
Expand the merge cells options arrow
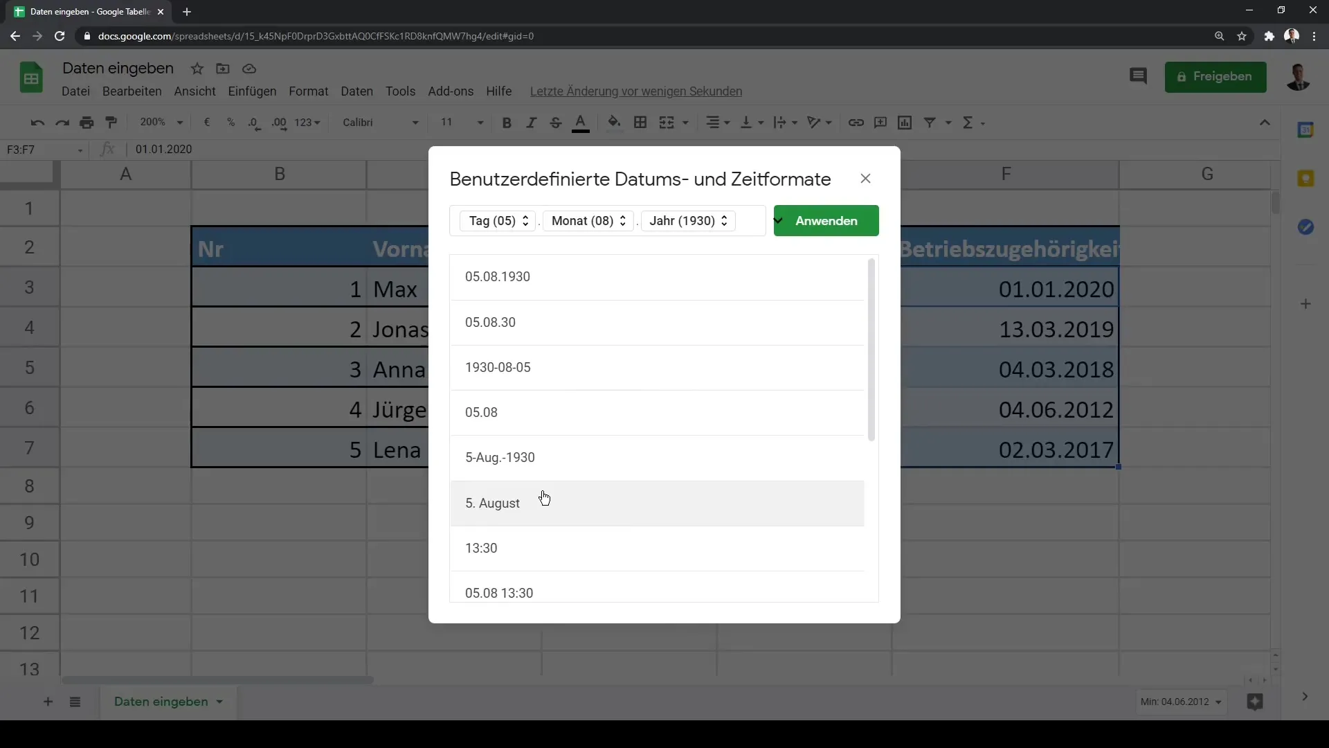tap(685, 123)
